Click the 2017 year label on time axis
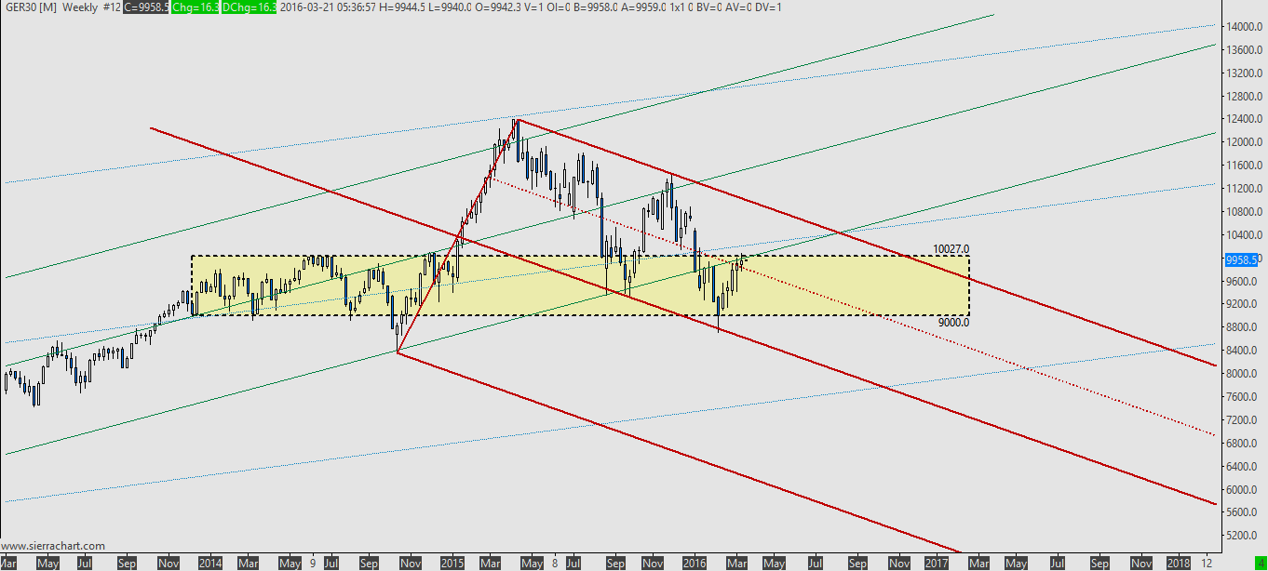 coord(937,564)
